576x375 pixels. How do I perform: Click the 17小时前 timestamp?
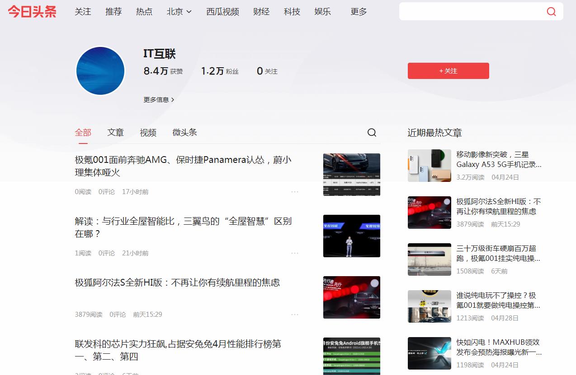(135, 192)
